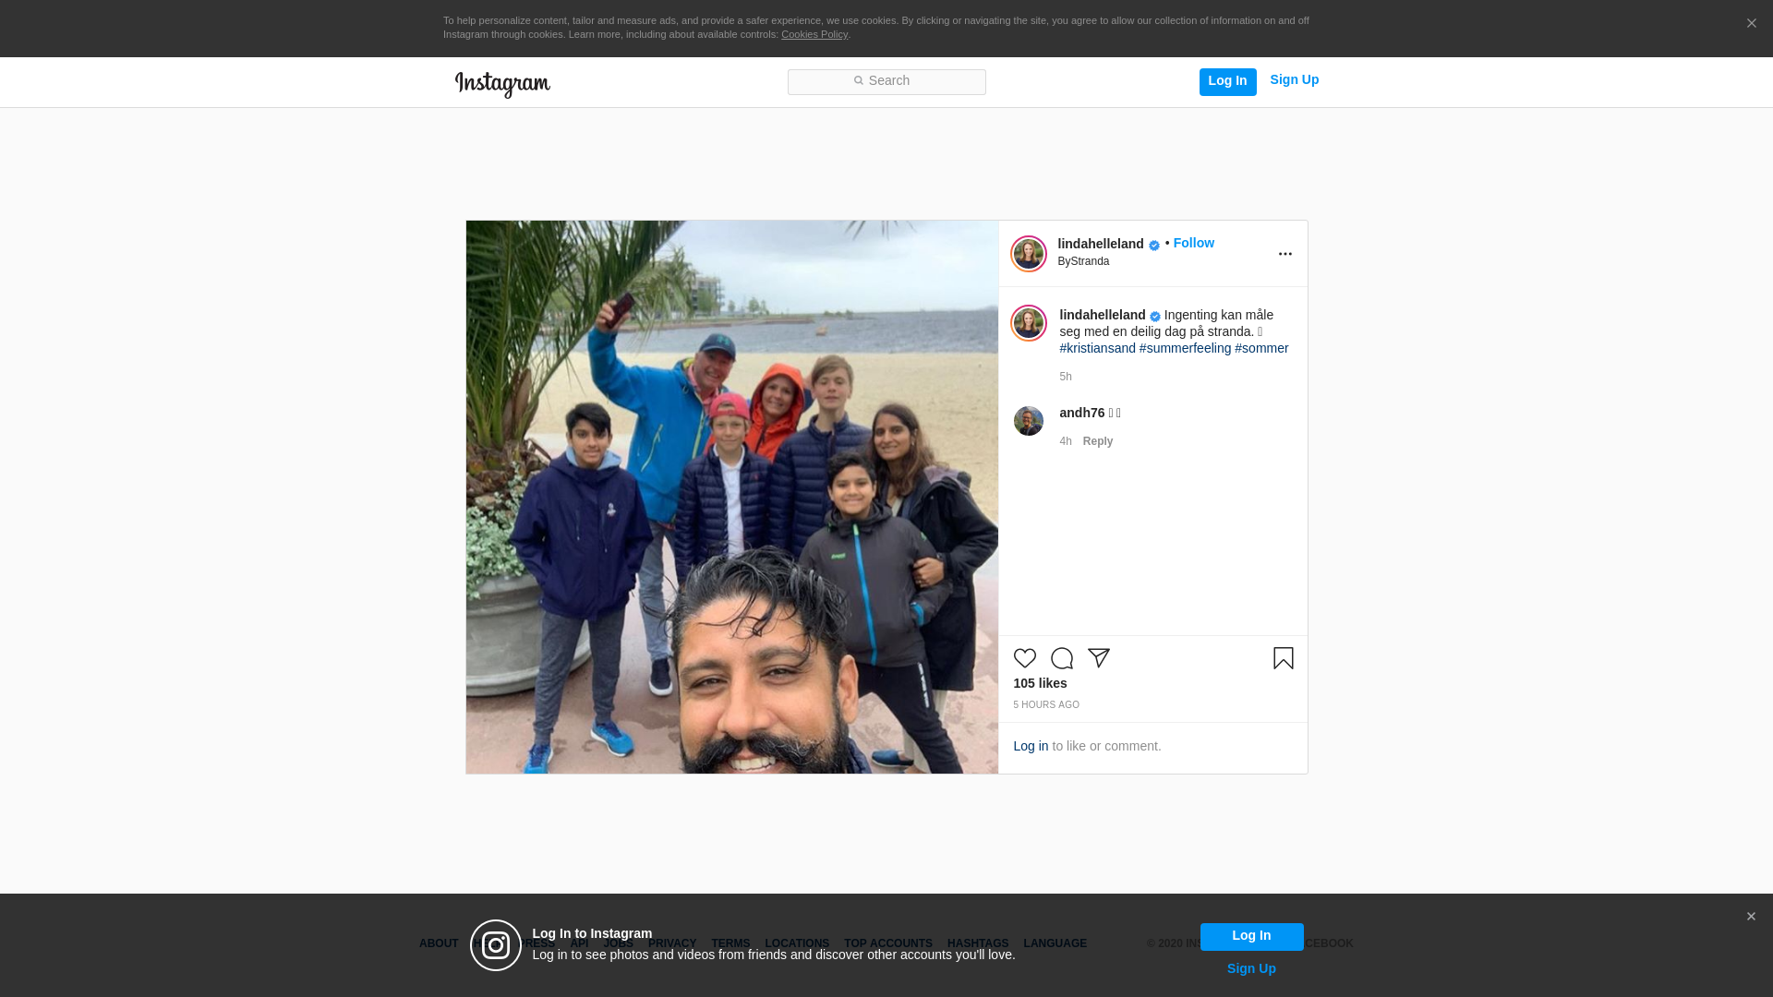Open the ByStranda location link
This screenshot has height=997, width=1773.
pos(1083,261)
